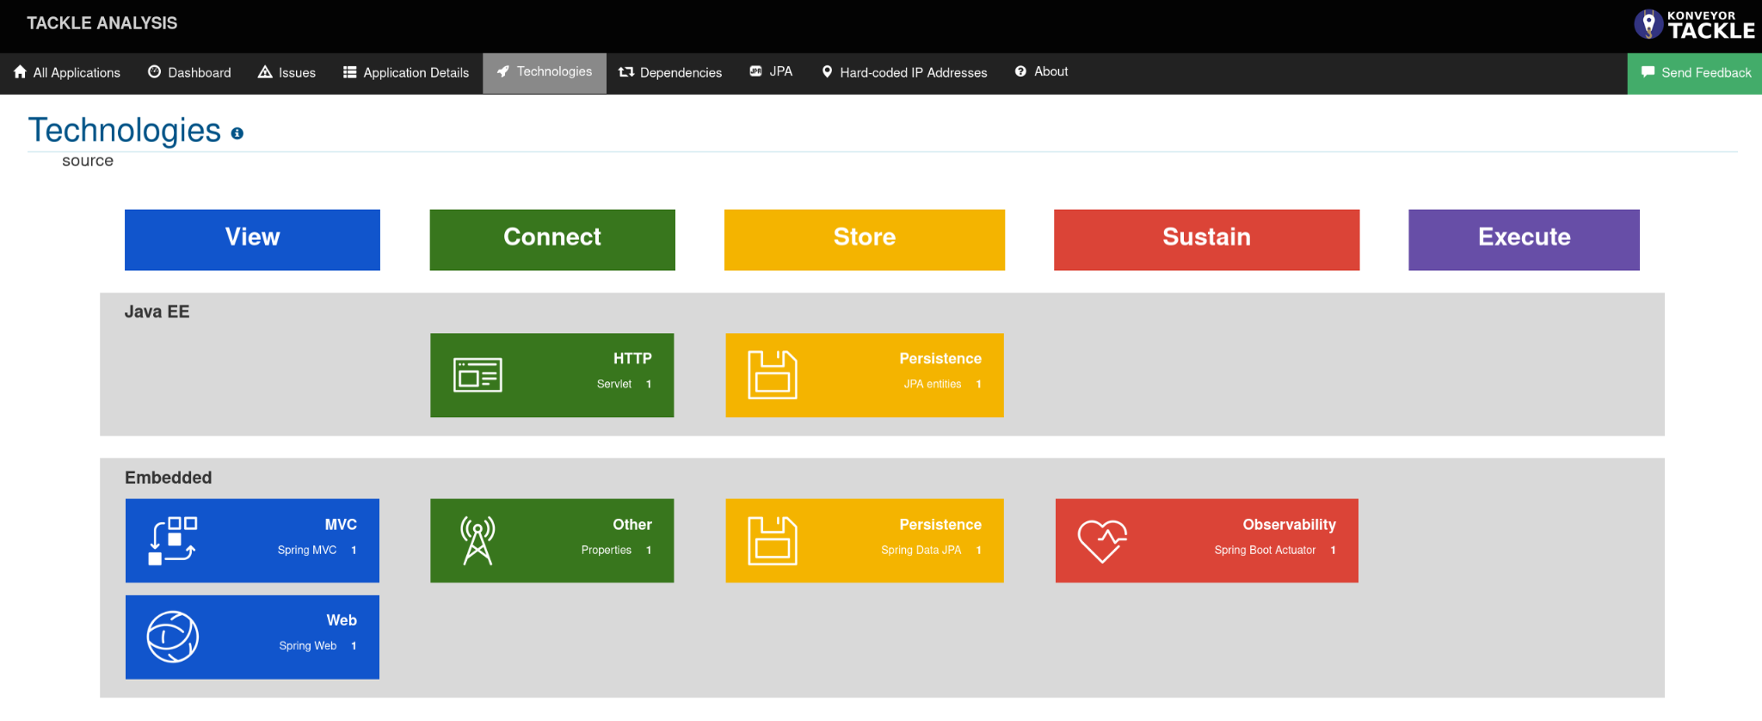1762x721 pixels.
Task: Click the home icon beside All Applications
Action: point(20,72)
